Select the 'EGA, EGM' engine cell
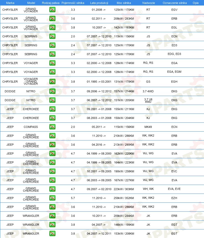 click(174, 72)
